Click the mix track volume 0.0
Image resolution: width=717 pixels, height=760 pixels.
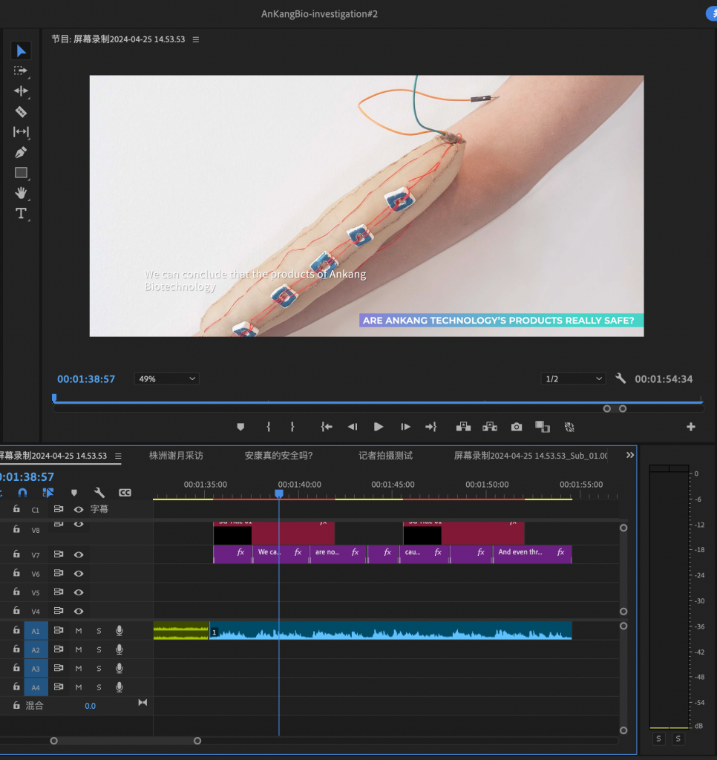(x=90, y=706)
